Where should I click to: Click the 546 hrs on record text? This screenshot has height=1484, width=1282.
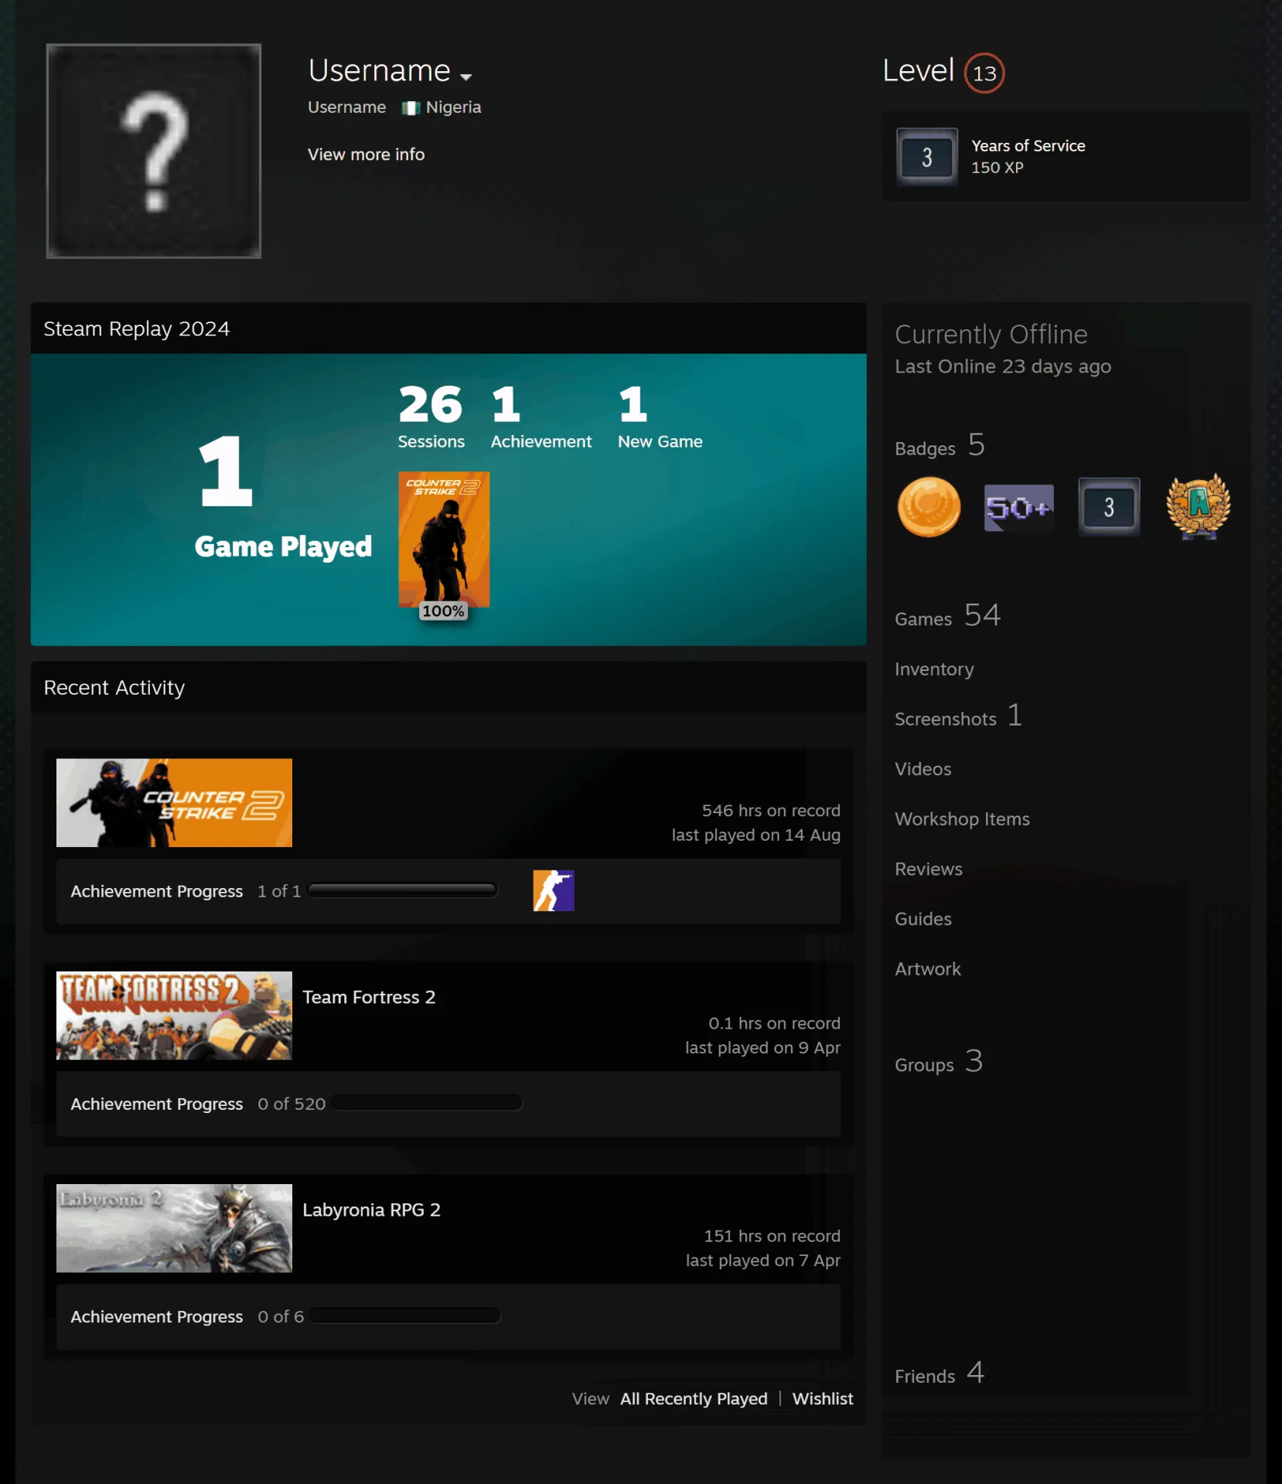(x=770, y=811)
